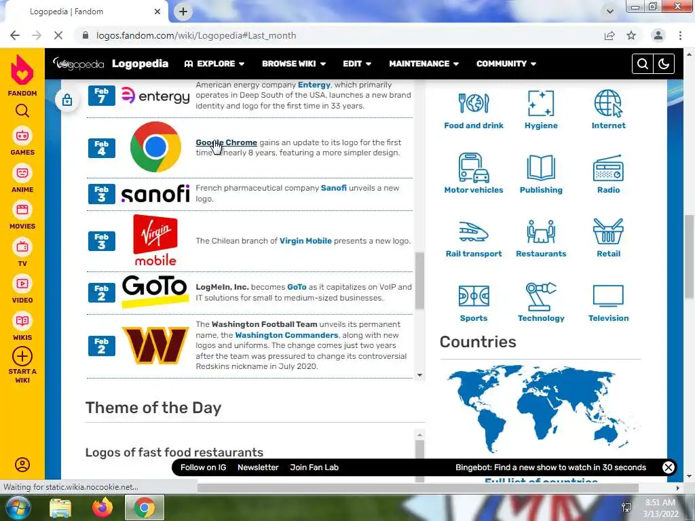
Task: Open the Google Chrome article link
Action: coord(227,142)
